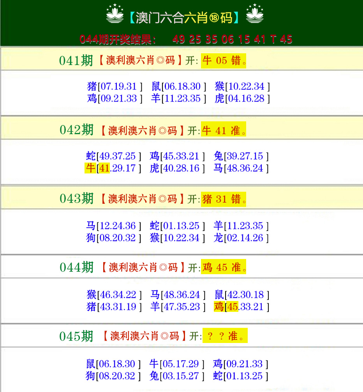
Task: Select 羊[11.23.35] in period 043
Action: pos(241,226)
